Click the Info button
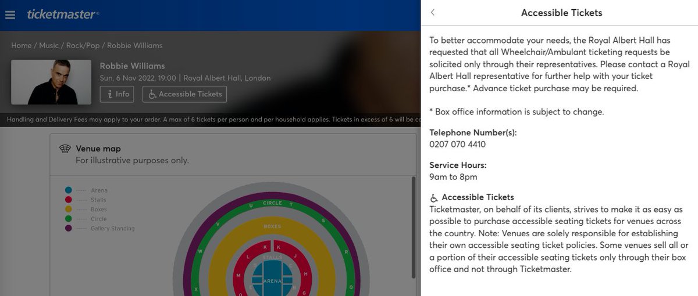Screen dimensions: 698x296 [x=117, y=94]
